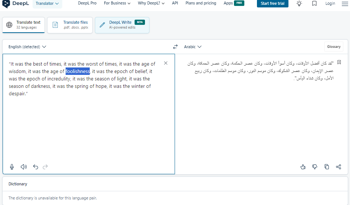The image size is (350, 205).
Task: Switch to the Translate files tab
Action: [70, 25]
